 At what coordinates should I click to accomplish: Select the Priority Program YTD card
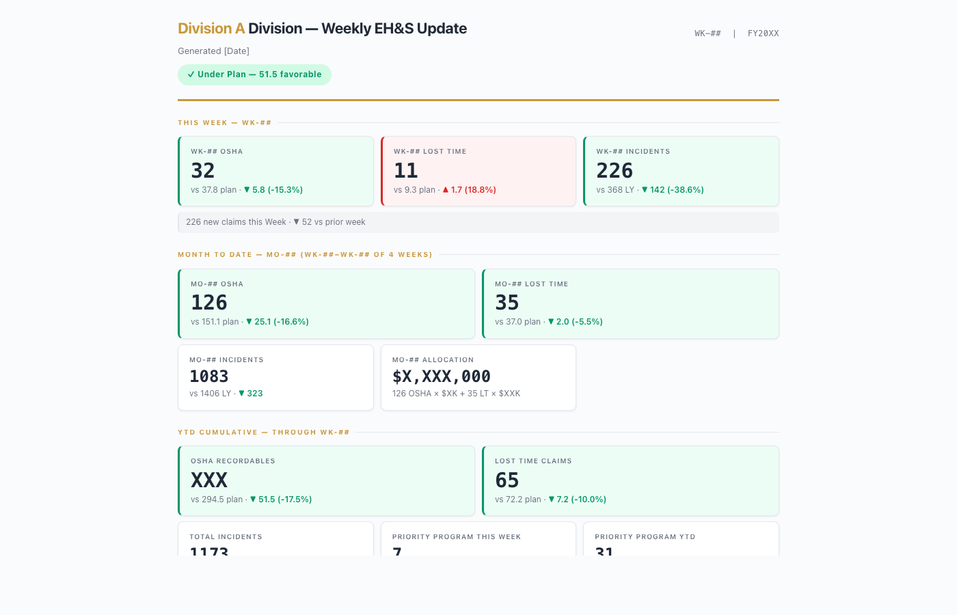point(681,539)
